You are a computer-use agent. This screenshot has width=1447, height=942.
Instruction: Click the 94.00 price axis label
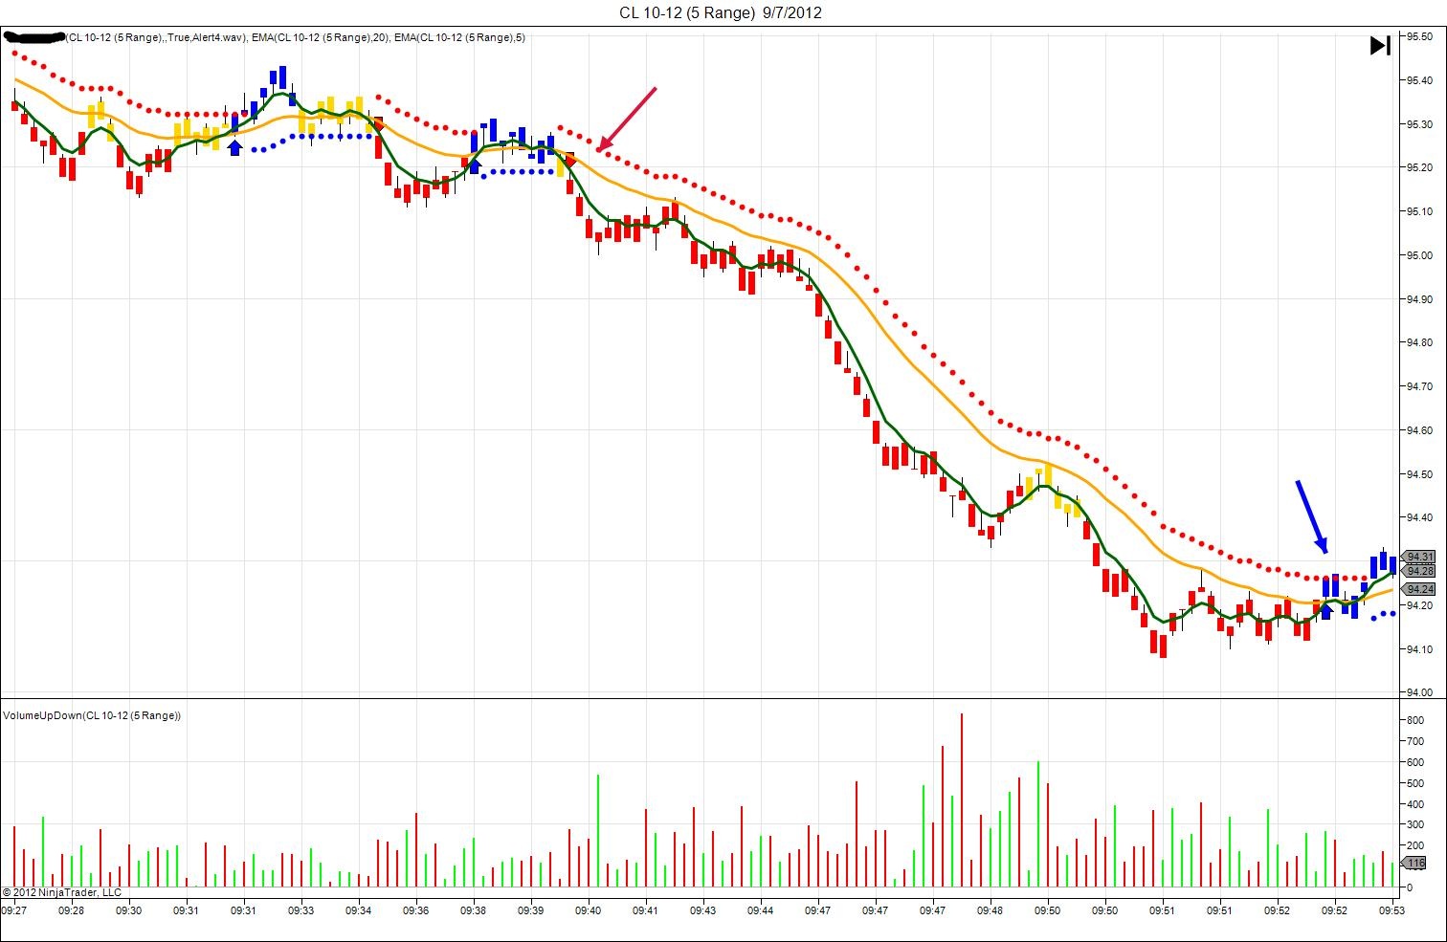[1419, 692]
